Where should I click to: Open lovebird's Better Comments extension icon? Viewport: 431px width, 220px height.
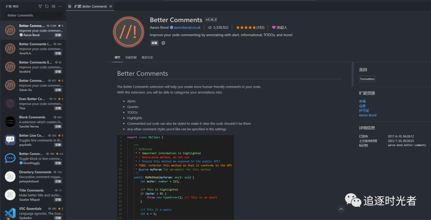pos(10,67)
